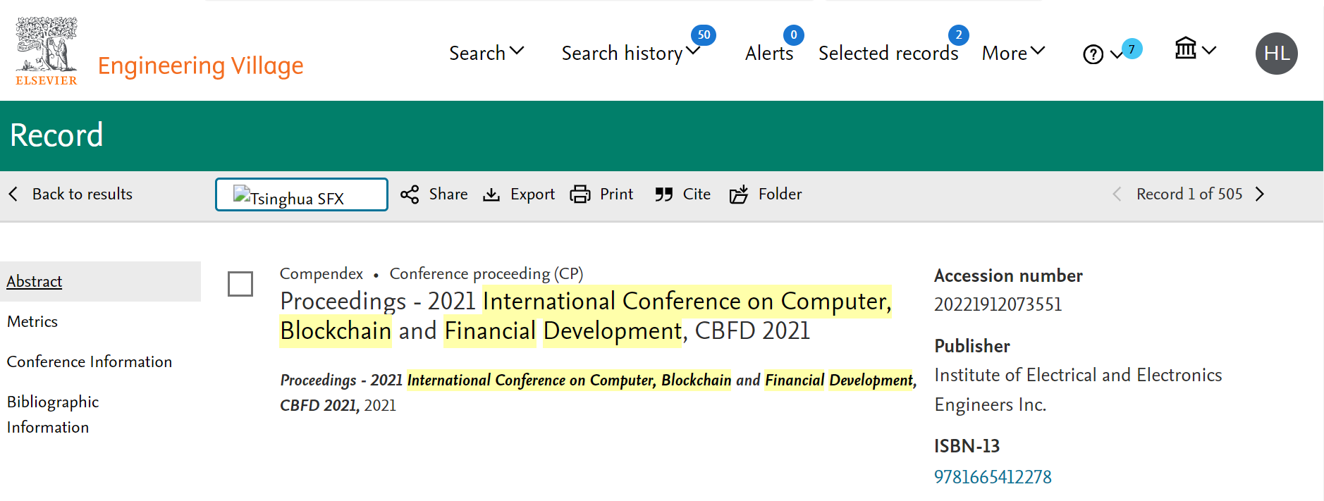Click Conference proceeding (CP) label
Screen dimensions: 1324x501
coord(486,273)
